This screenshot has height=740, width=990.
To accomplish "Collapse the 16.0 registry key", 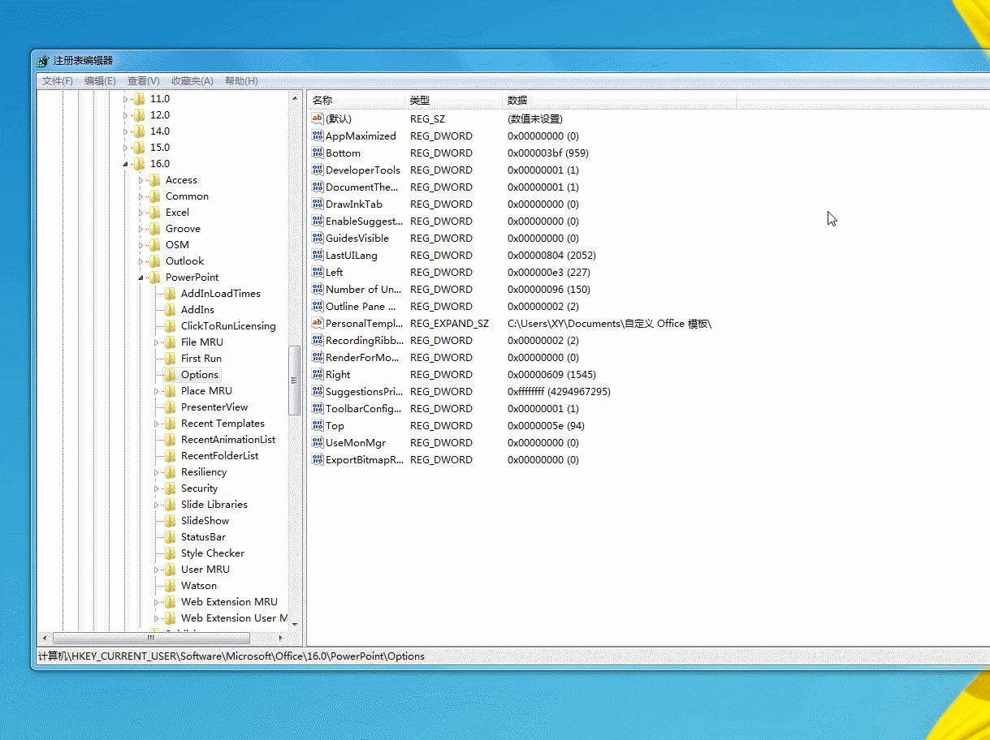I will click(126, 164).
